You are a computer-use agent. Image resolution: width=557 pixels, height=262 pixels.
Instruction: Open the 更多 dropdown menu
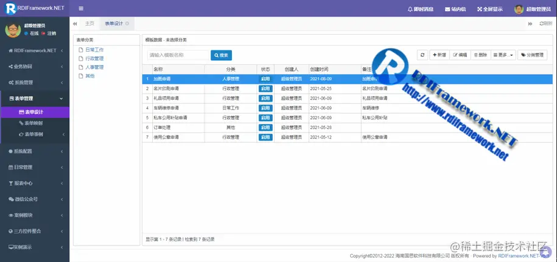click(503, 55)
